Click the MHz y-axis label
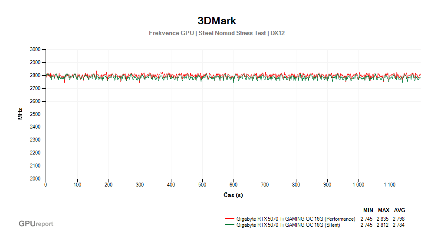This screenshot has height=238, width=434. (x=20, y=114)
